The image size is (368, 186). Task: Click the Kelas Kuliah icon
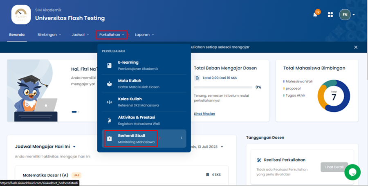(109, 102)
